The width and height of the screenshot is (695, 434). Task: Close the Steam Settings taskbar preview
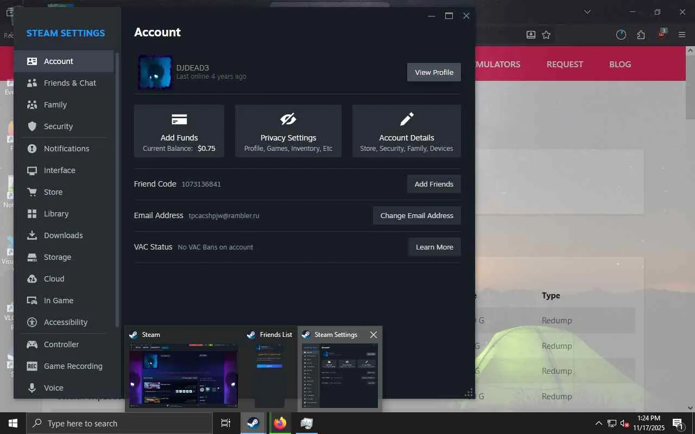[374, 335]
